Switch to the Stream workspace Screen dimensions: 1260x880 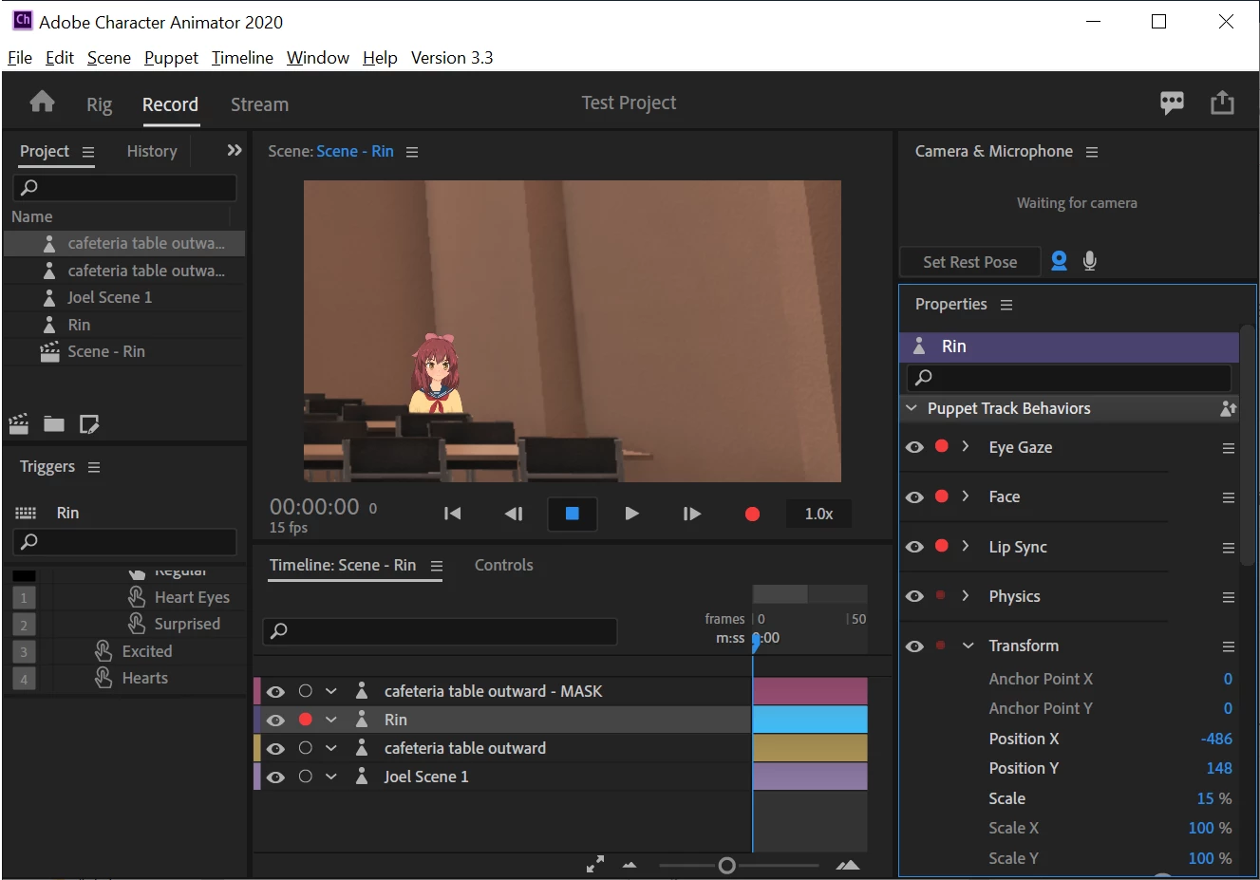coord(259,104)
